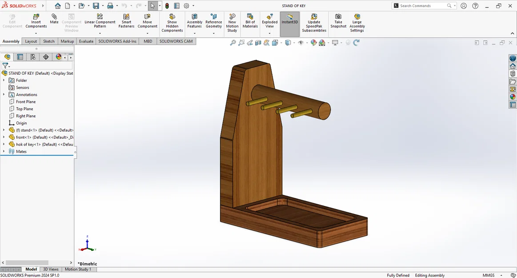The height and width of the screenshot is (278, 517).
Task: Switch to the Layout tab
Action: (x=31, y=41)
